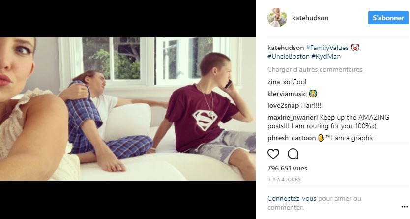Open the three-dots more options menu
The image size is (410, 219).
[404, 207]
